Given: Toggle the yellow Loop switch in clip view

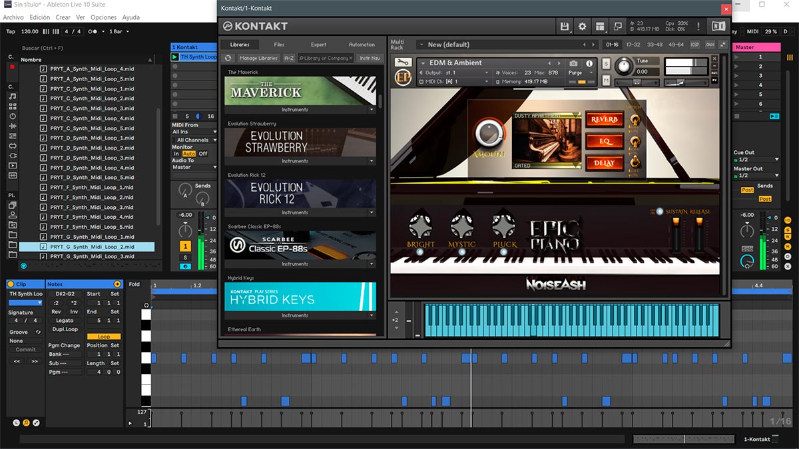Looking at the screenshot, I should (x=104, y=337).
